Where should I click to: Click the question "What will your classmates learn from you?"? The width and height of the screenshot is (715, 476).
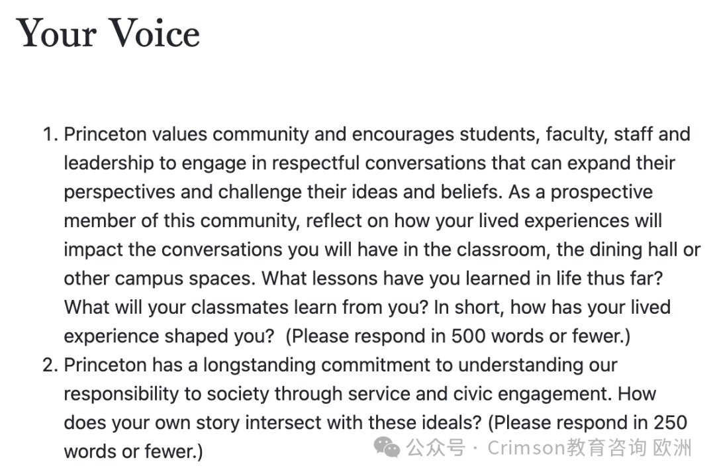(x=246, y=307)
